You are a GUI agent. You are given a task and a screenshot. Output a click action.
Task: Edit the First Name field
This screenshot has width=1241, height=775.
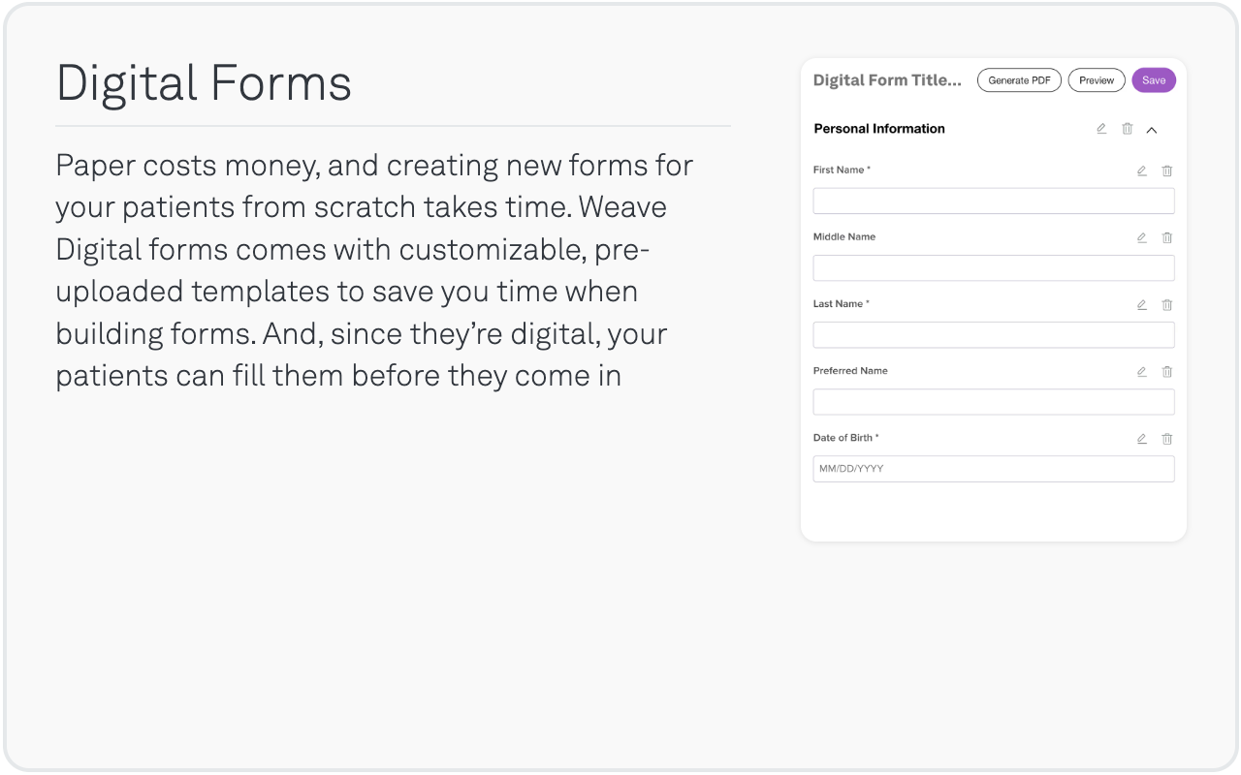pyautogui.click(x=1142, y=170)
